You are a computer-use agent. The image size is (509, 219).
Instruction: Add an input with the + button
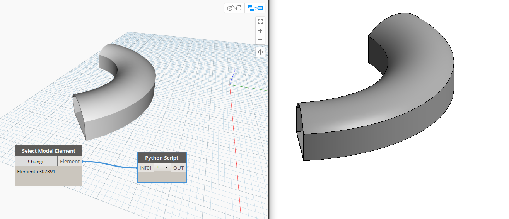pos(158,168)
